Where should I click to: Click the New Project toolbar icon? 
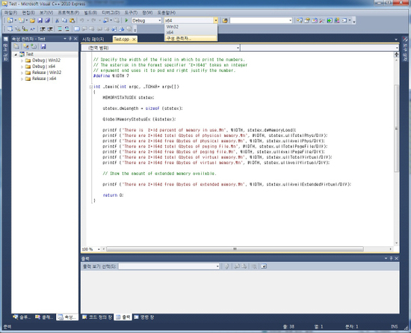pos(10,20)
